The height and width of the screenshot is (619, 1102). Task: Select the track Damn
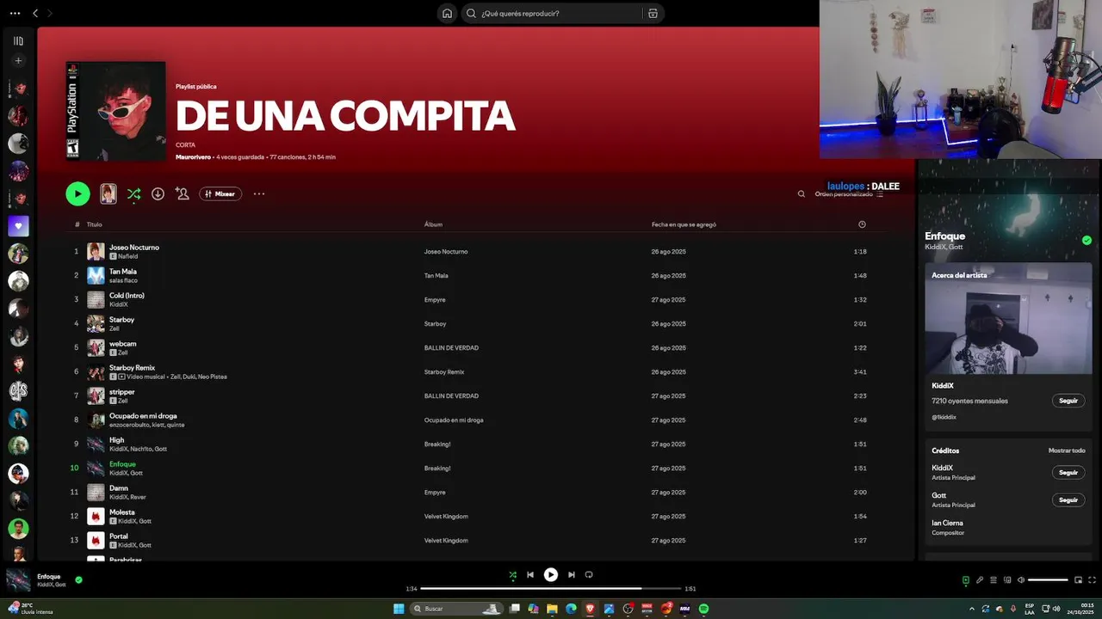[x=119, y=488]
